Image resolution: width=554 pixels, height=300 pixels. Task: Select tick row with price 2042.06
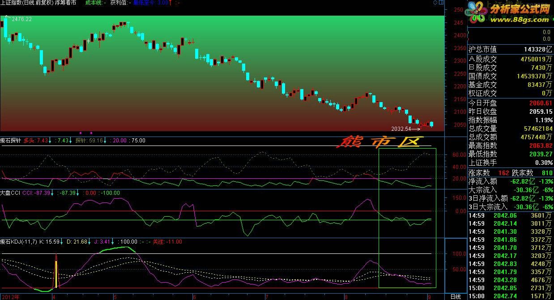[510, 215]
